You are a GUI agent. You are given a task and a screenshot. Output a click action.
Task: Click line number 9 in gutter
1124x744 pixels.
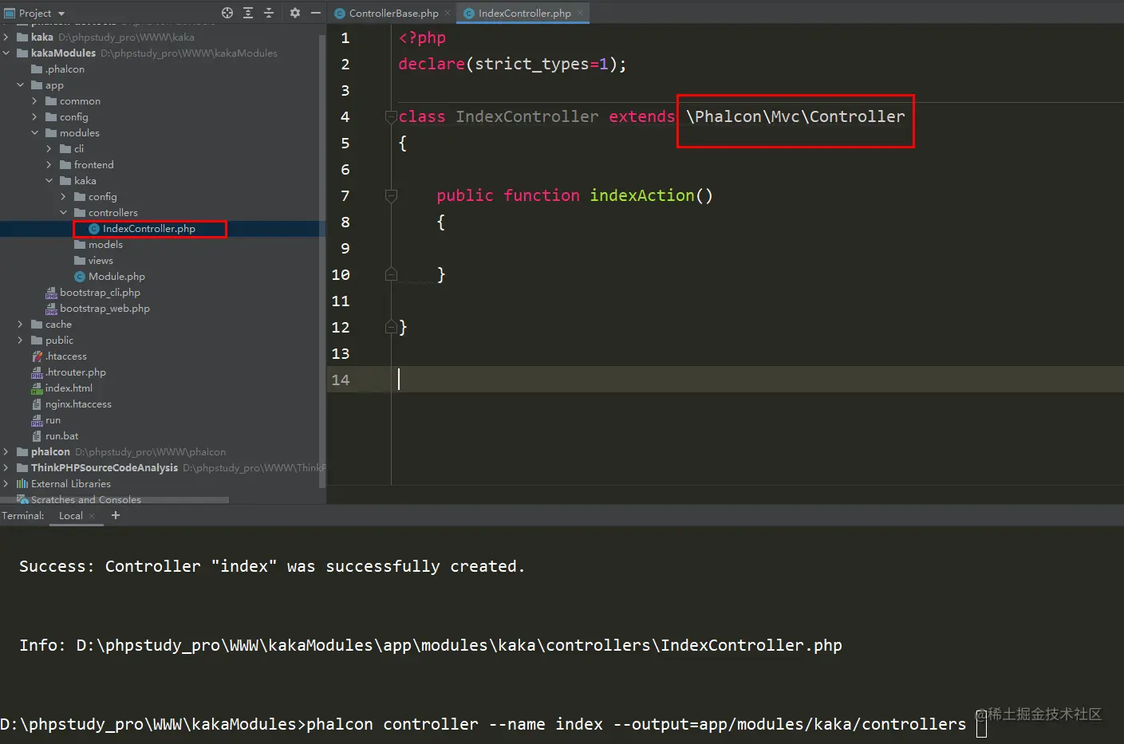point(345,248)
